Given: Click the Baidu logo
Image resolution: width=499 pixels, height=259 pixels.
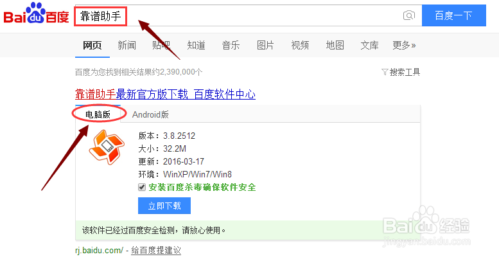Looking at the screenshot, I should 36,13.
